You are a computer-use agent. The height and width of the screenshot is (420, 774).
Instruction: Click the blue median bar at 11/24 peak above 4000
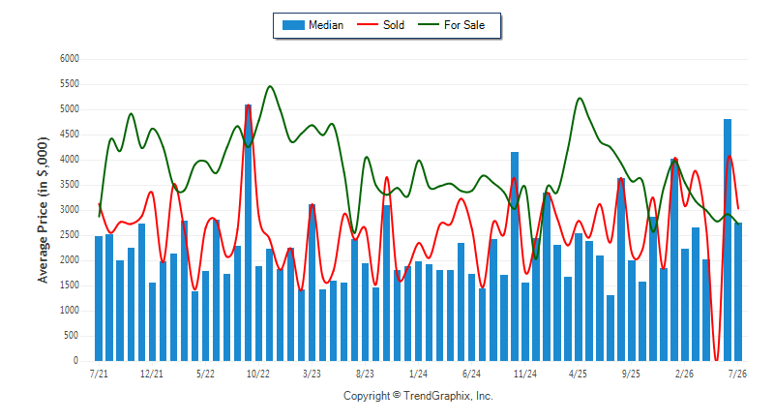point(515,256)
